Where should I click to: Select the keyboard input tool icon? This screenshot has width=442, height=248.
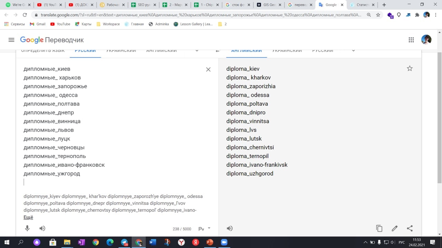coord(201,229)
